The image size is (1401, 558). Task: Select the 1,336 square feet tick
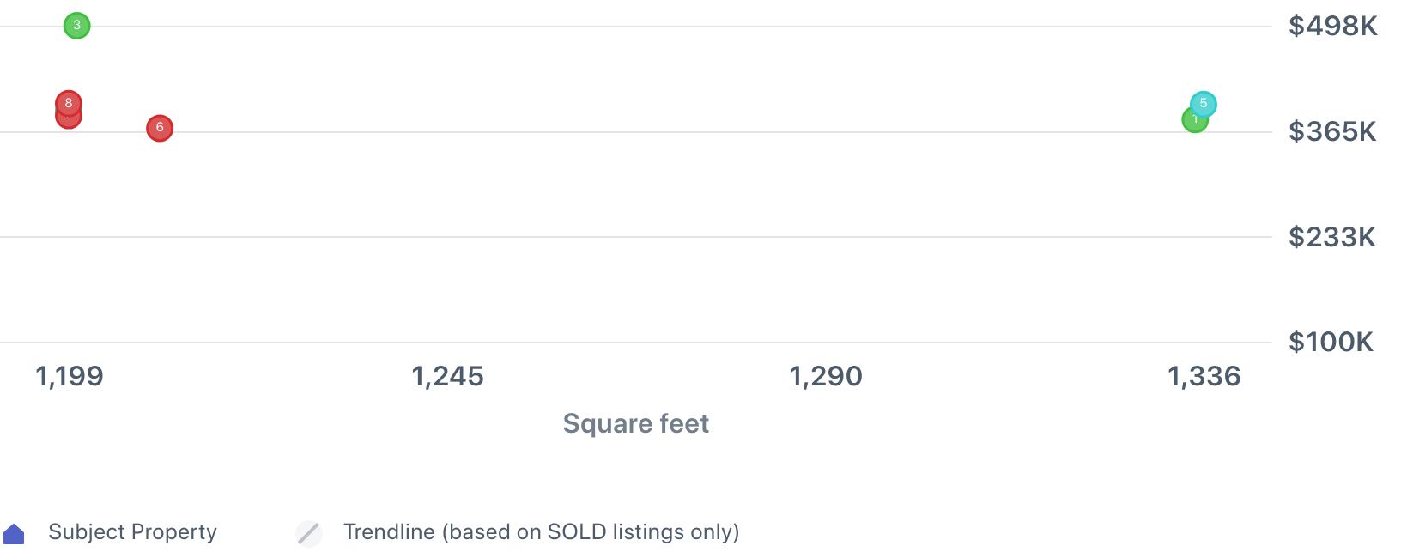1204,376
